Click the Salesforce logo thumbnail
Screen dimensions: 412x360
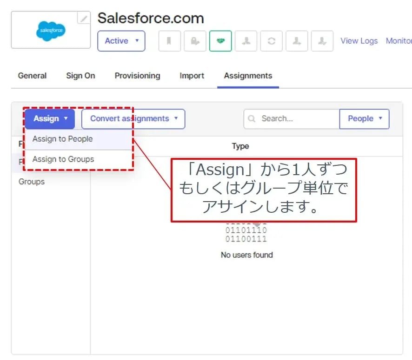(50, 31)
